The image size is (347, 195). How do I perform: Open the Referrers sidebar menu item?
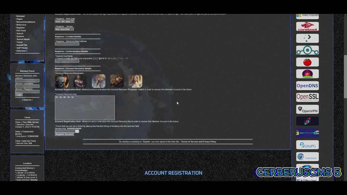tap(21, 25)
